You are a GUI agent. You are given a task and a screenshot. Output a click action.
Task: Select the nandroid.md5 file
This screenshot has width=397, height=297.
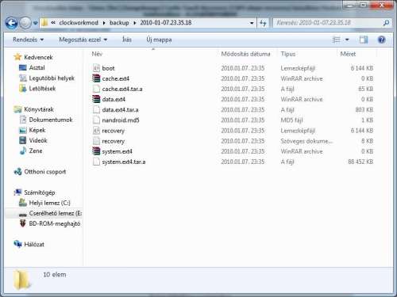pos(121,120)
